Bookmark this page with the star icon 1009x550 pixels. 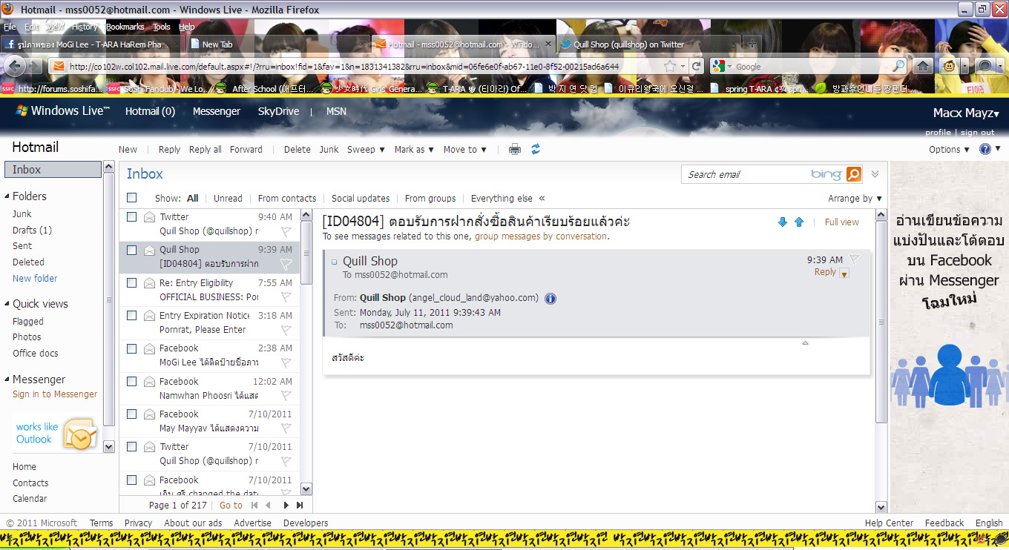[x=670, y=67]
